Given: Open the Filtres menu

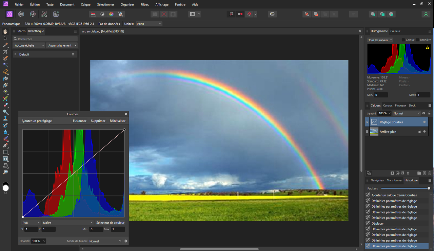Looking at the screenshot, I should [145, 5].
